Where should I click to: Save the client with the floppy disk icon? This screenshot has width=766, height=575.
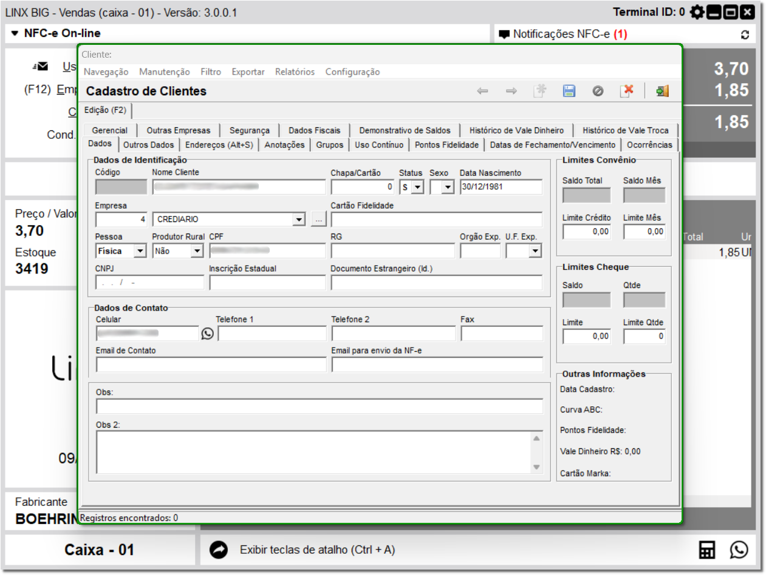(x=569, y=91)
